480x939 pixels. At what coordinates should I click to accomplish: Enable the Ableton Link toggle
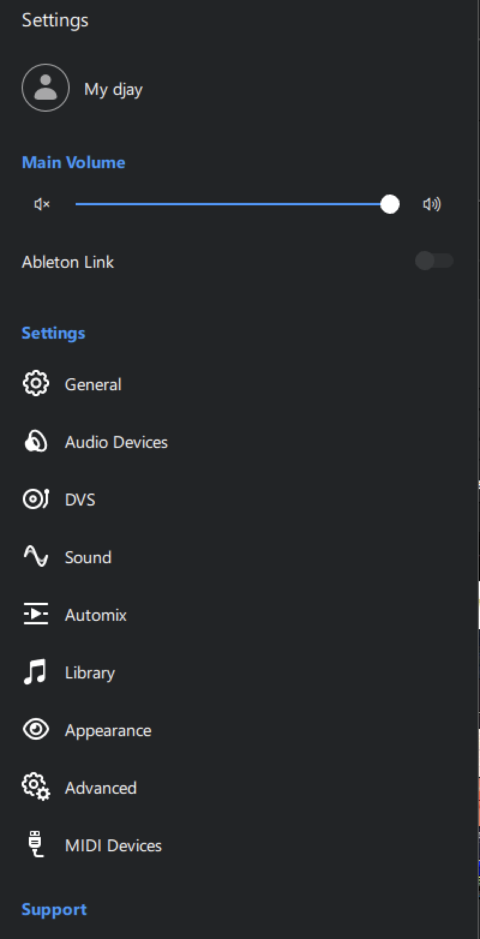pos(434,261)
